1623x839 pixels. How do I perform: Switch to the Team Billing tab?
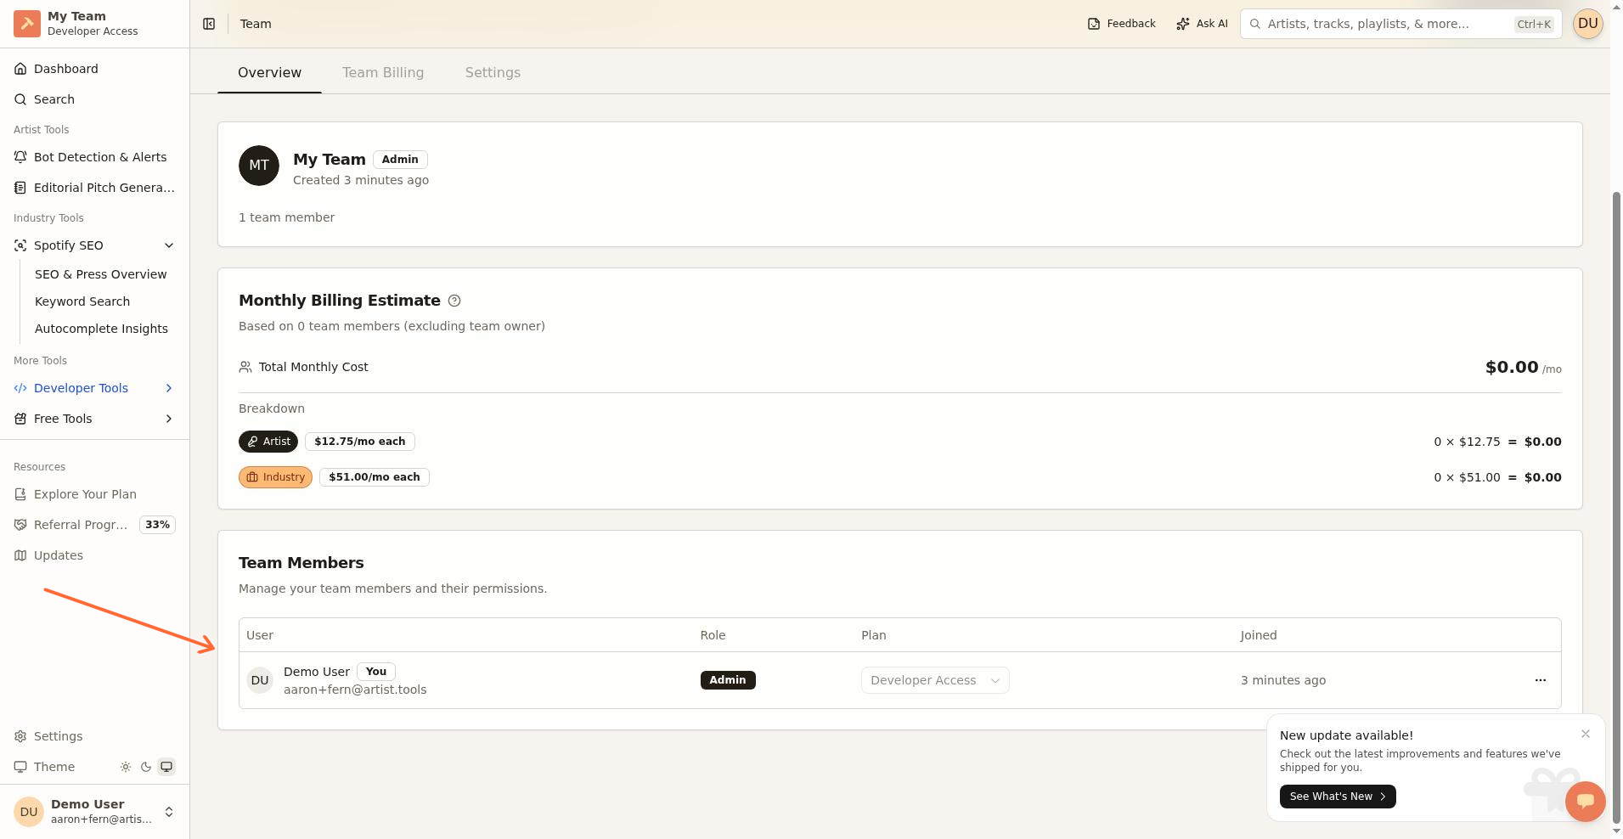383,73
